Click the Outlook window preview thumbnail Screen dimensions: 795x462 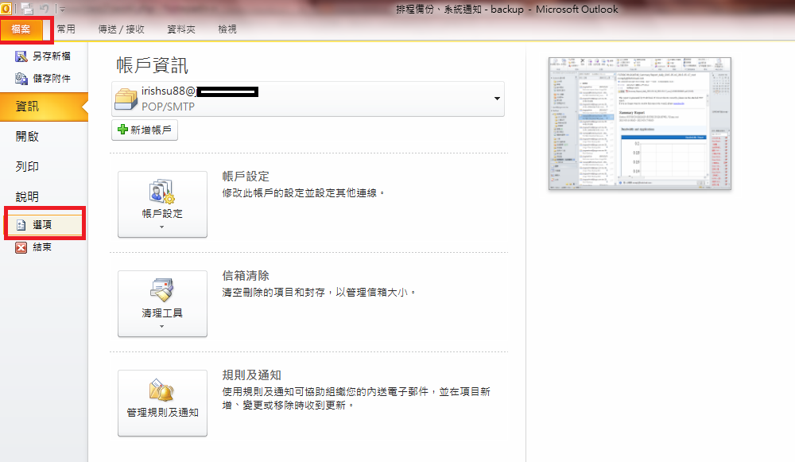(639, 124)
